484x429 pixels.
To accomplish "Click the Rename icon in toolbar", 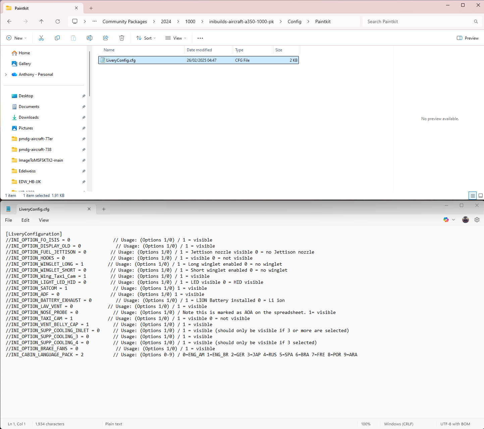I will (90, 38).
